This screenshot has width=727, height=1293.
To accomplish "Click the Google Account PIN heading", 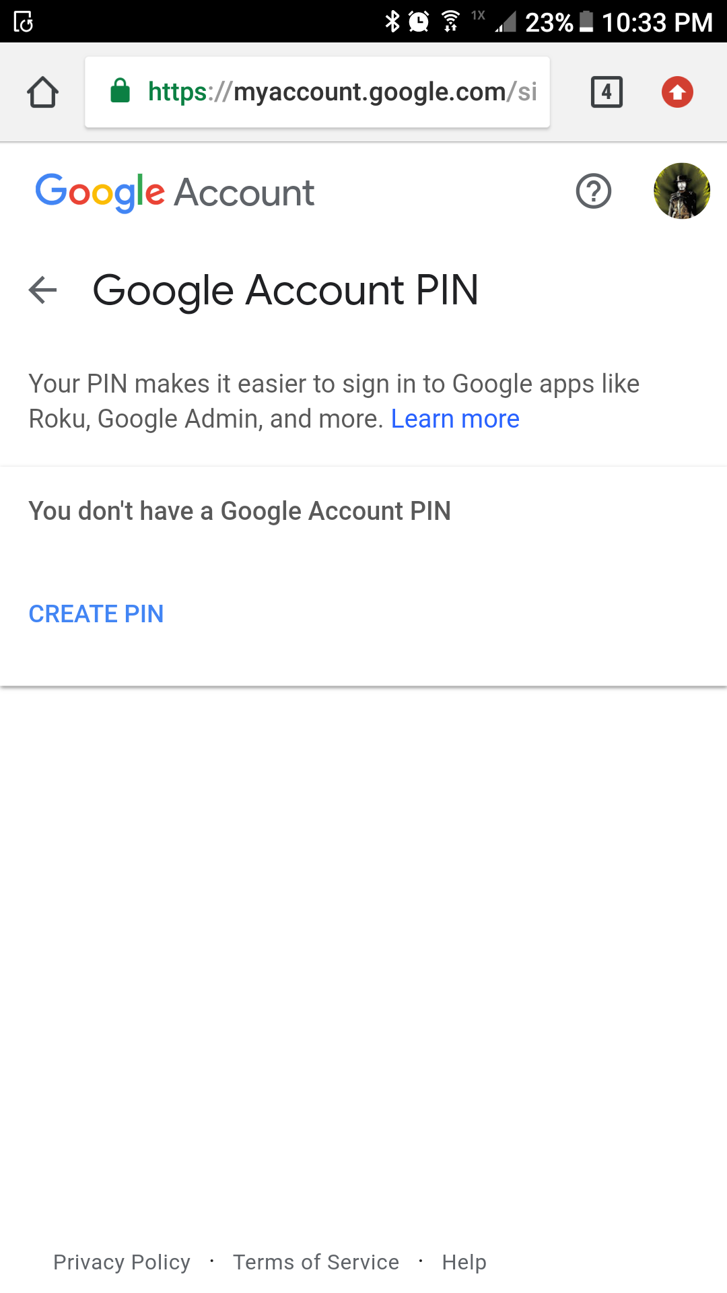I will click(285, 290).
